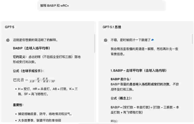Click the 公式(概念上) label
Image resolution: width=194 pixels, height=124 pixels.
click(121, 98)
